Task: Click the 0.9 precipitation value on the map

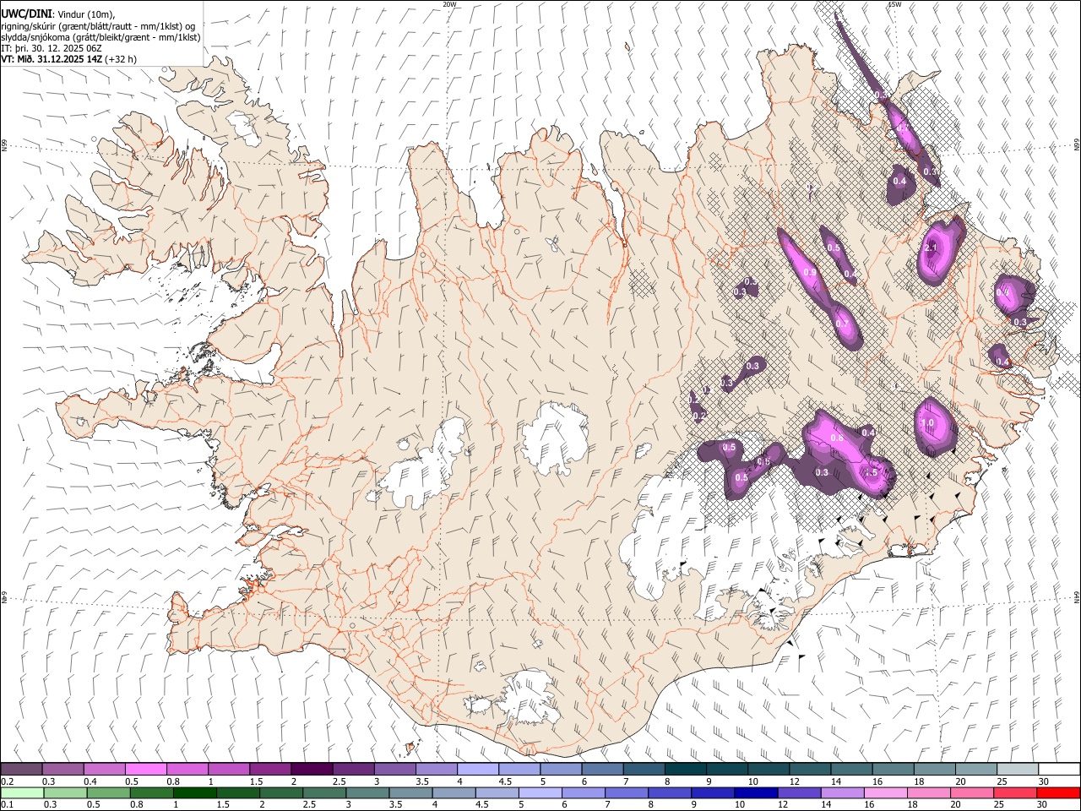Action: tap(810, 273)
